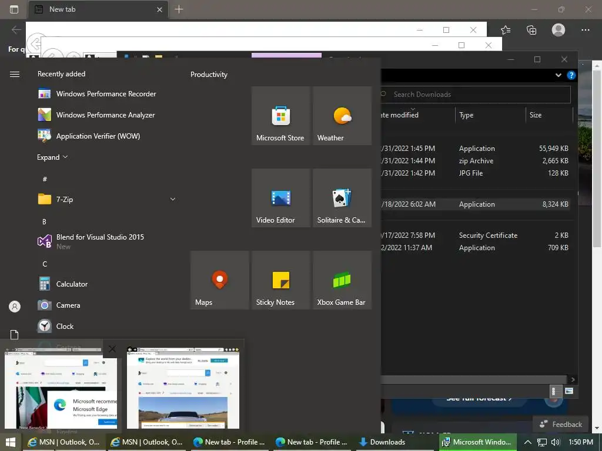Image resolution: width=602 pixels, height=451 pixels.
Task: Jump to the C letter section header
Action: pos(45,264)
